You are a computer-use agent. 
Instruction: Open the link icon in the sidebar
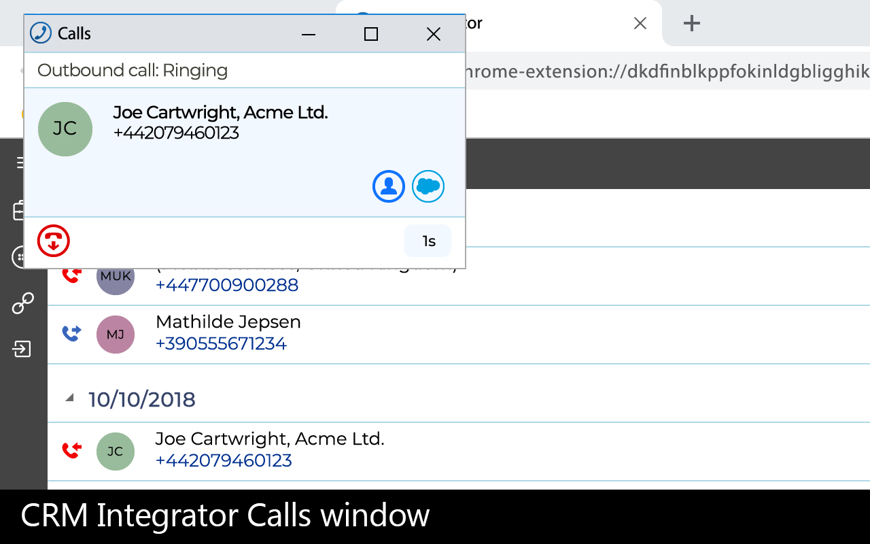[22, 303]
